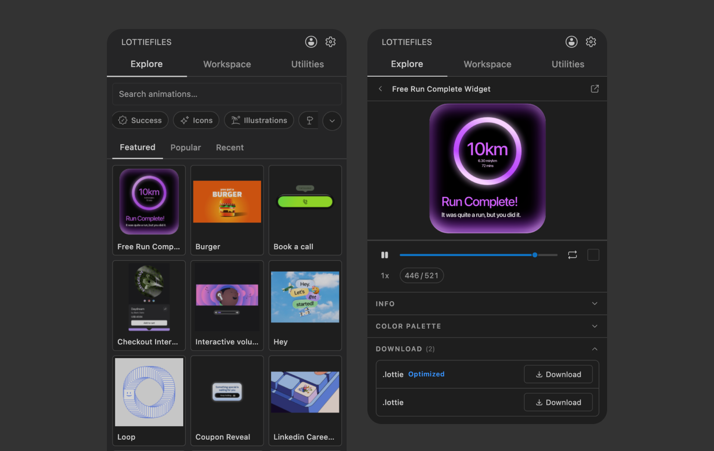Expand the COLOR PALETTE section

(x=487, y=326)
